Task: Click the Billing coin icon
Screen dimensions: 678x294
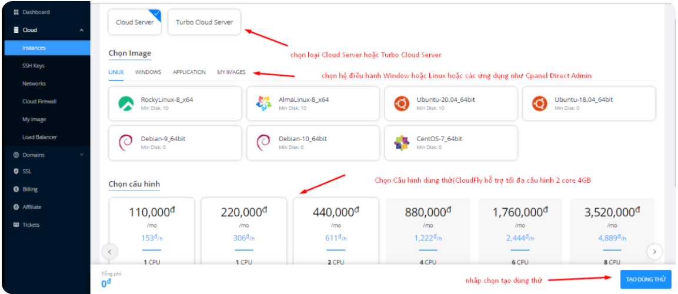Action: [x=16, y=189]
